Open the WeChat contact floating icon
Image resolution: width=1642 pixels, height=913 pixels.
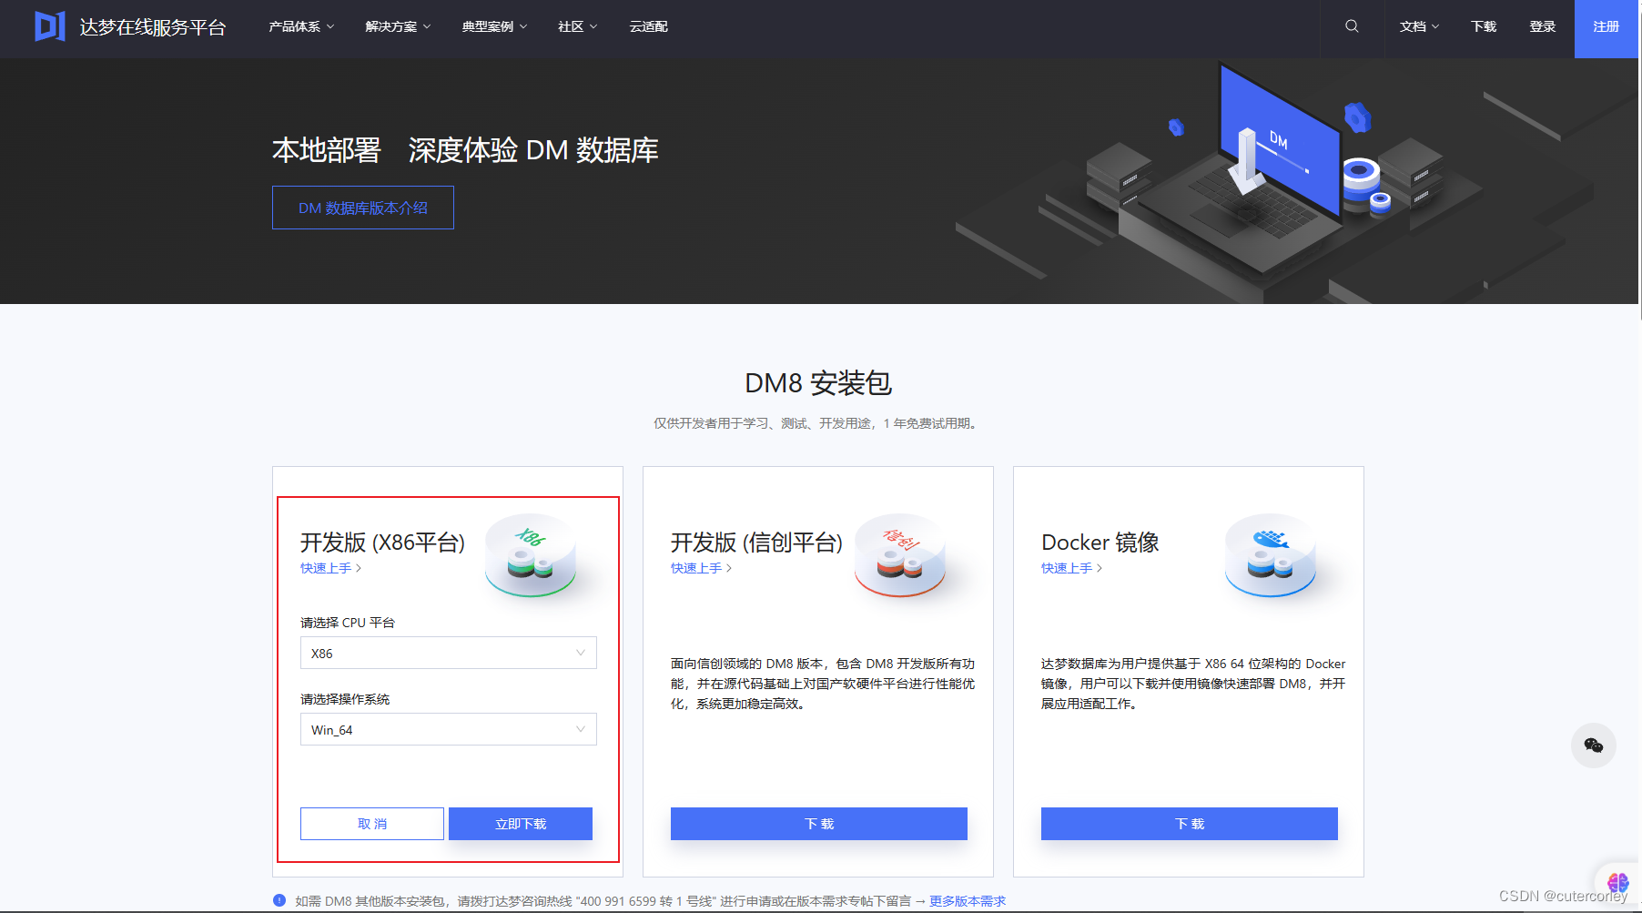[x=1593, y=746]
